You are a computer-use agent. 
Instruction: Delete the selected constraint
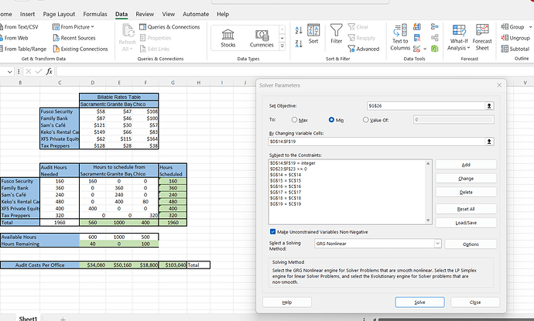[x=466, y=193]
